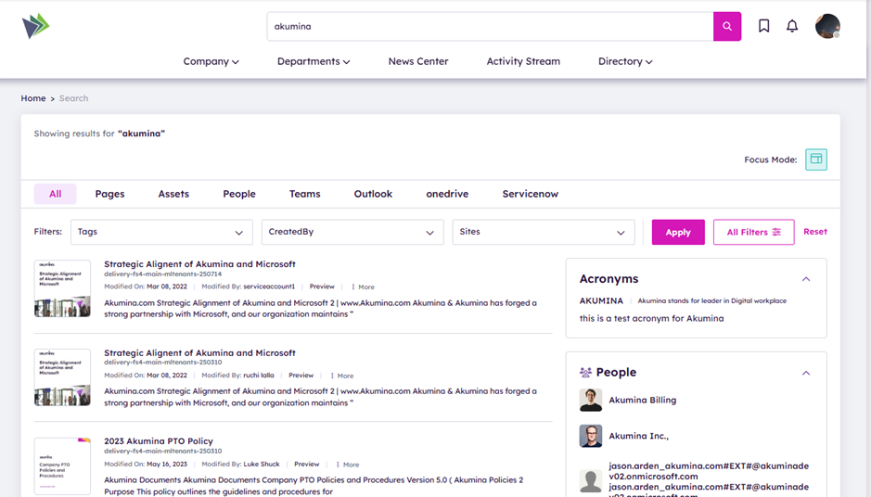Expand the Departments navigation menu

pyautogui.click(x=313, y=62)
